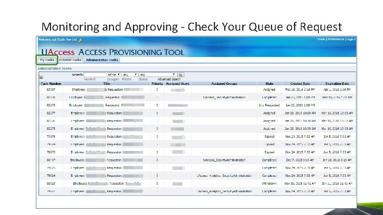Click the Expired state of task 79876
The image size is (383, 215).
coord(269,137)
